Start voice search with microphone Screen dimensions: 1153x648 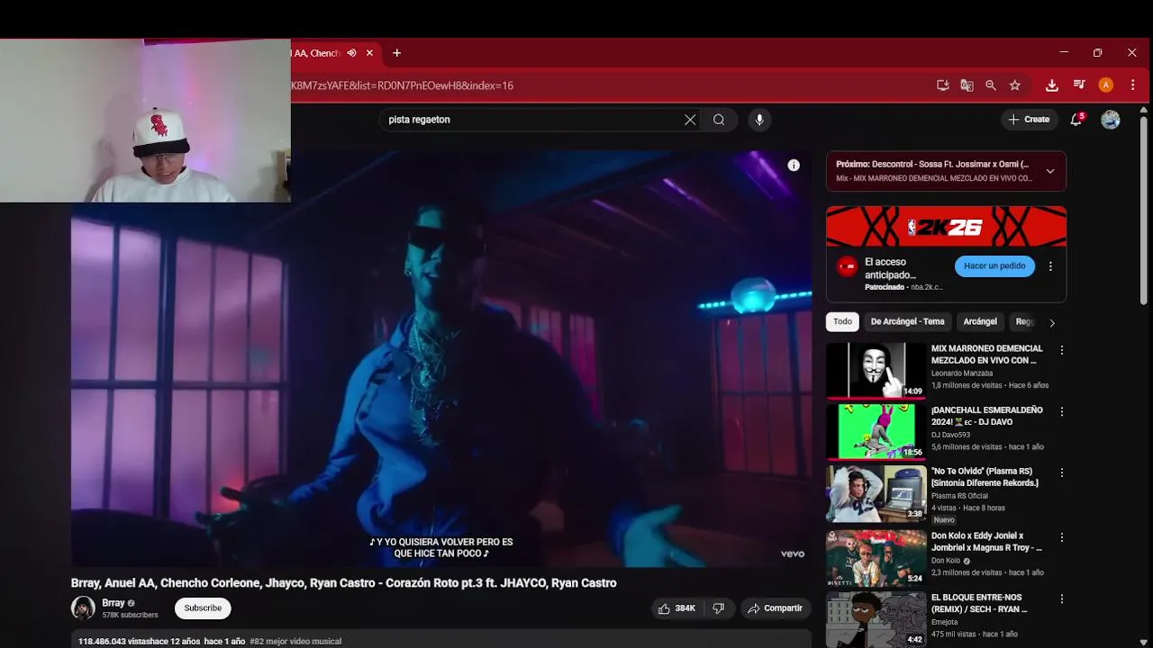[x=759, y=120]
